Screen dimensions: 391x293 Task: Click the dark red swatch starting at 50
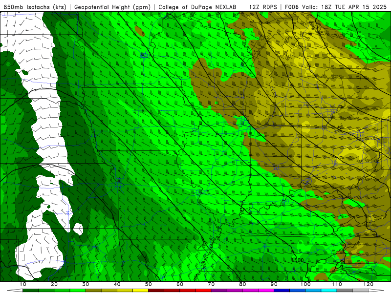156,291
